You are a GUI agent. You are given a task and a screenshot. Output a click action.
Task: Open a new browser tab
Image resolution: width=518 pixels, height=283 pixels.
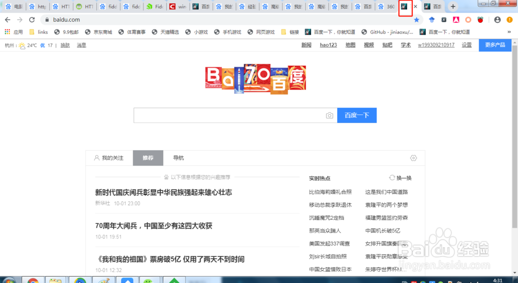[x=453, y=7]
